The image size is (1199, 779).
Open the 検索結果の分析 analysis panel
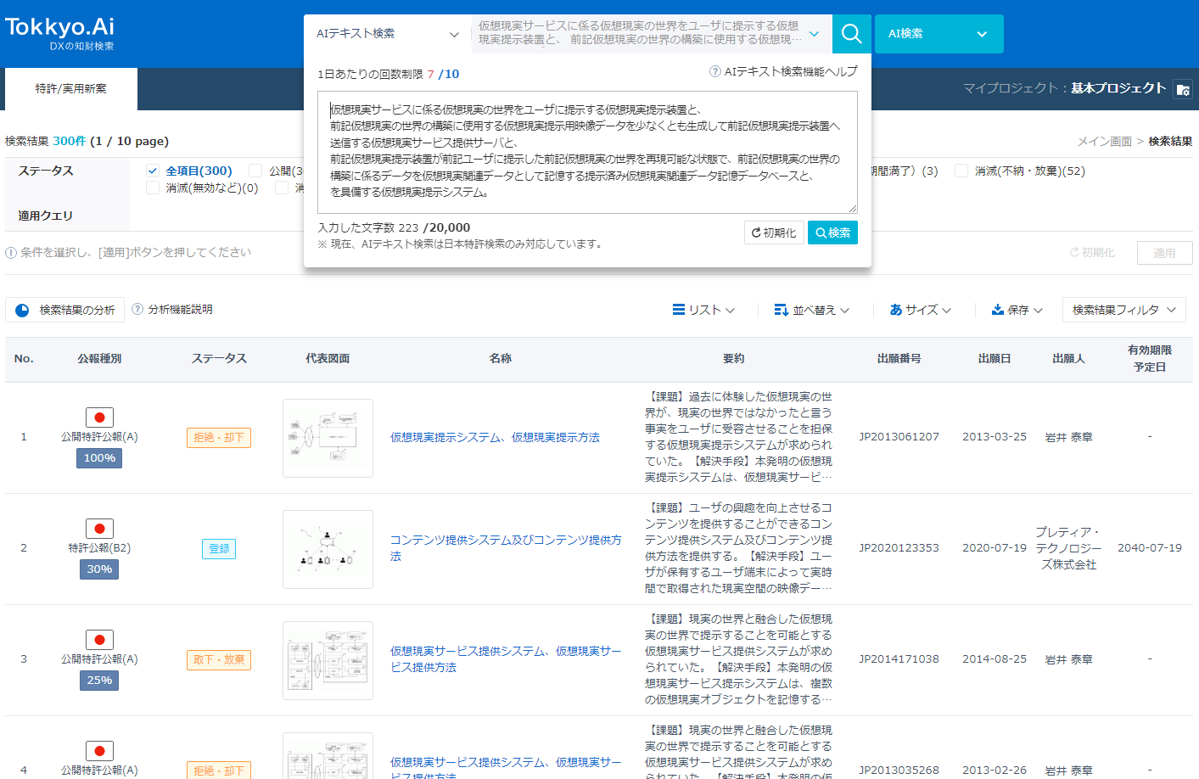point(64,310)
